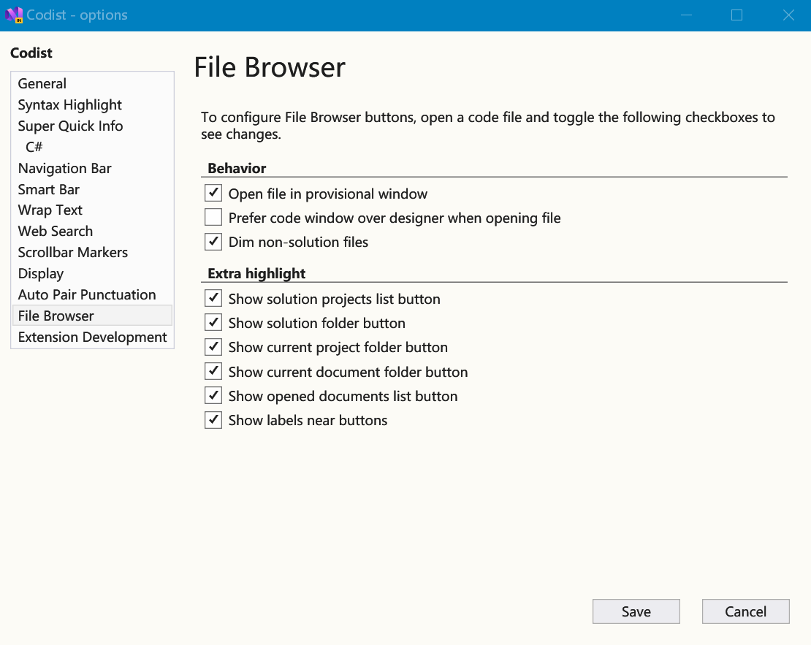This screenshot has width=811, height=645.
Task: Click the Save button
Action: point(636,611)
